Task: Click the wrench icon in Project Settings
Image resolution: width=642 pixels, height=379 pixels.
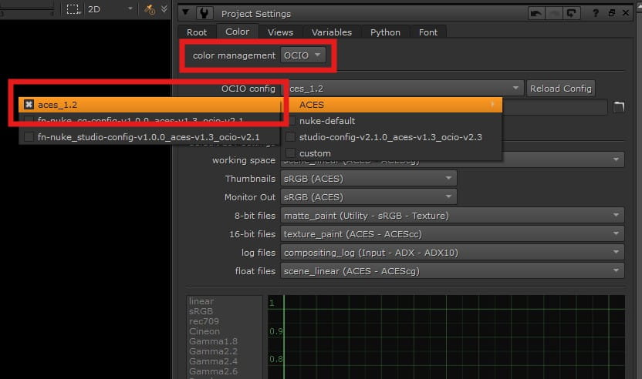Action: point(204,13)
